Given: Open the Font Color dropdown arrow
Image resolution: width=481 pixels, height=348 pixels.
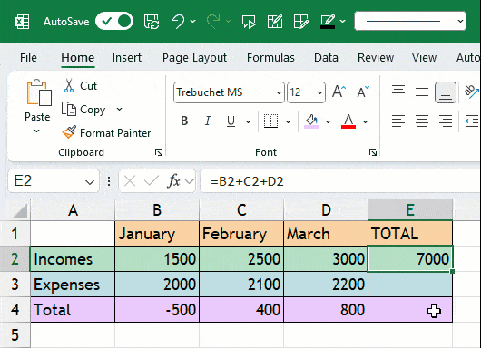Looking at the screenshot, I should [x=365, y=121].
